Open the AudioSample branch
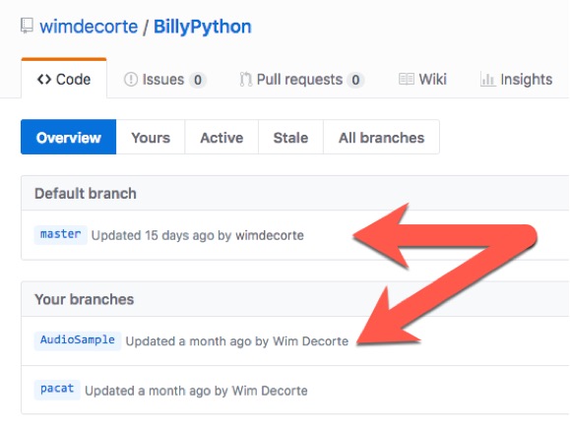The image size is (570, 426). (78, 340)
